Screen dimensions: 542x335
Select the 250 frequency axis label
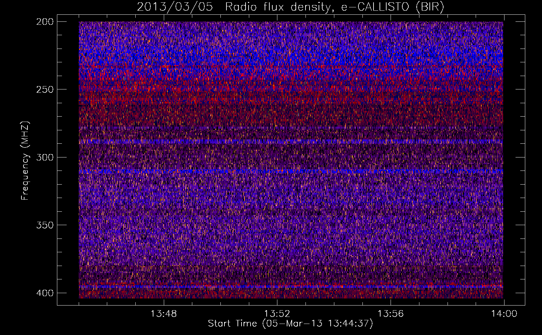(x=45, y=89)
